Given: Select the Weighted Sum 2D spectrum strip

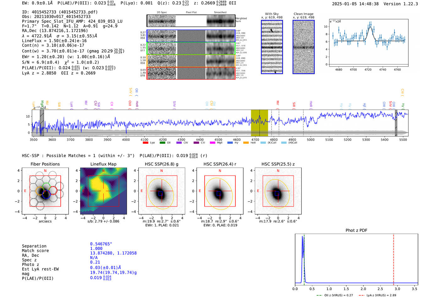Looking at the screenshot, I should [191, 21].
